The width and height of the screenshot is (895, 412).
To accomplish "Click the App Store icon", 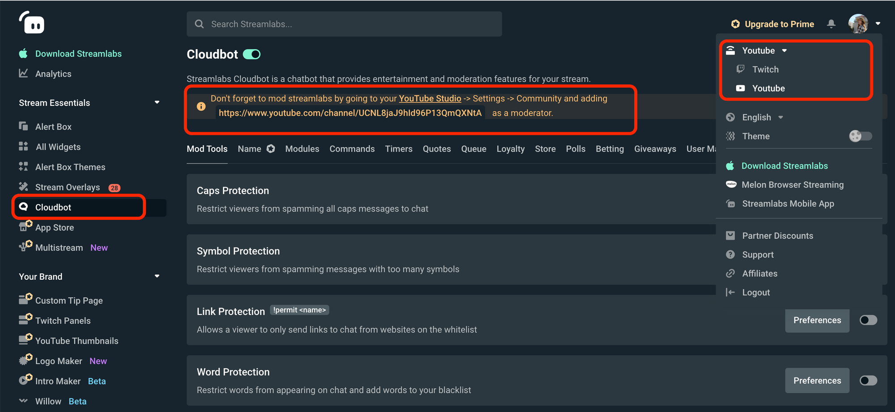I will click(x=25, y=226).
